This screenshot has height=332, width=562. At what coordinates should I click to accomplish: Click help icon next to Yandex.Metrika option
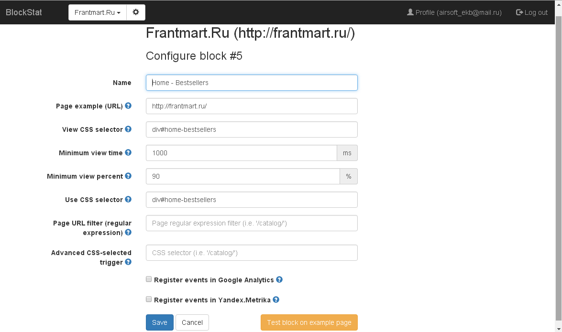[x=276, y=300]
